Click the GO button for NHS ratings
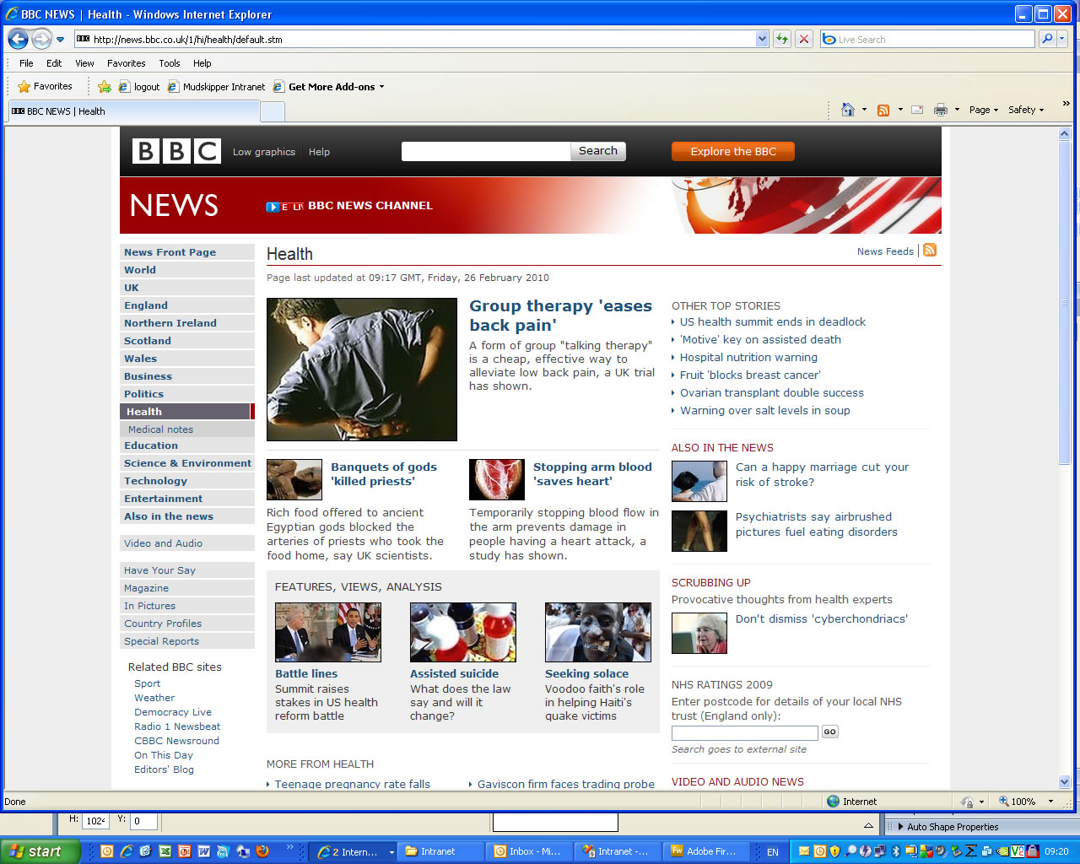 pos(830,732)
